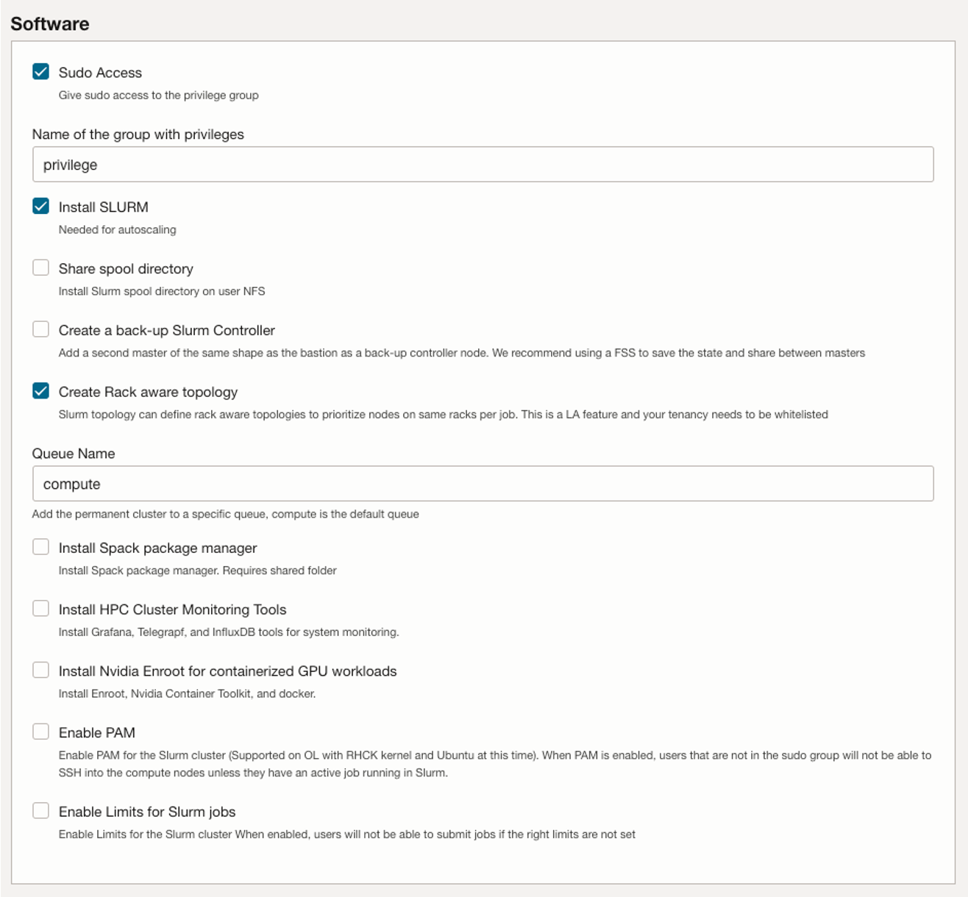The width and height of the screenshot is (968, 897).
Task: Click 'Install Enroot, Nvidia Container Toolkit' description
Action: pyautogui.click(x=187, y=693)
